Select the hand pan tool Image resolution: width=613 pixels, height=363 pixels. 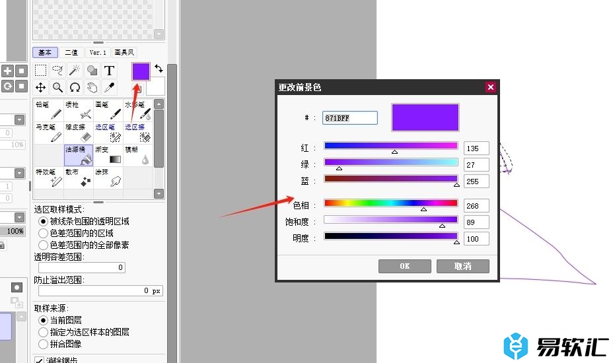[92, 88]
